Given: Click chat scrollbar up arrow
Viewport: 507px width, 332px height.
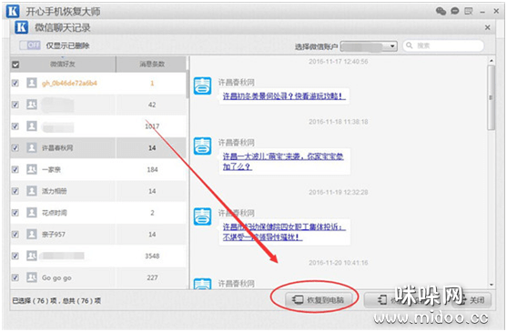Looking at the screenshot, I should 492,61.
